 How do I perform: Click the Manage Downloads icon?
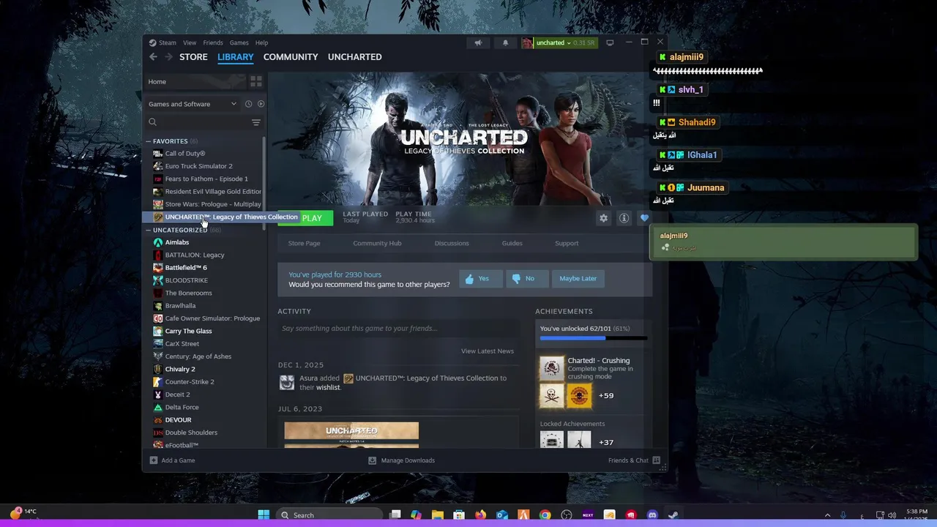372,460
